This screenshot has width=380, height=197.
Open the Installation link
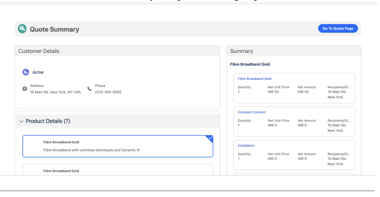246,146
